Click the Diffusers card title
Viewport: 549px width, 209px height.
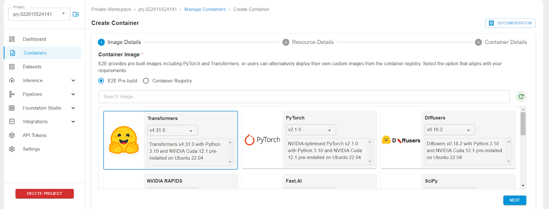435,118
